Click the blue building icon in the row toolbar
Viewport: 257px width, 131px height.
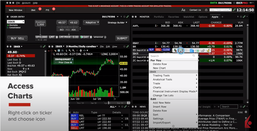(191, 51)
